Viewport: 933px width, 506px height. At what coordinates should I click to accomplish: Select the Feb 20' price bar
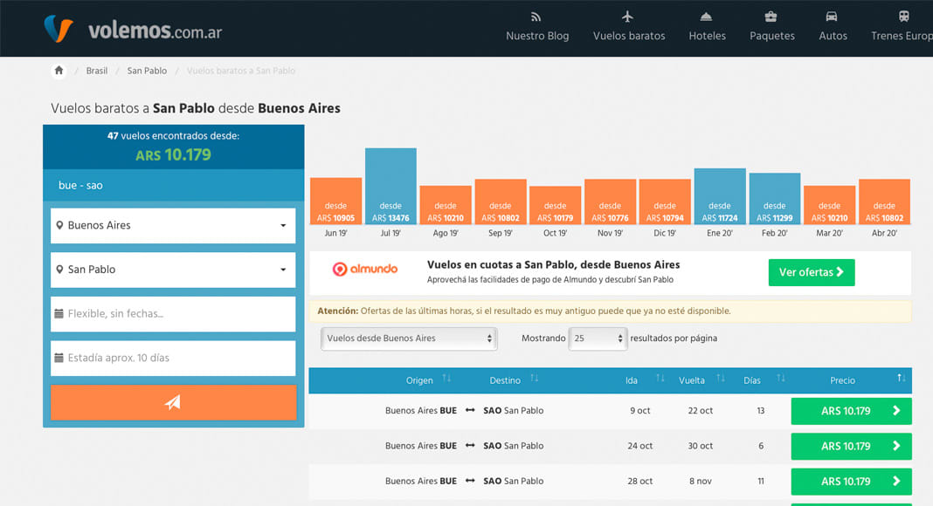775,198
